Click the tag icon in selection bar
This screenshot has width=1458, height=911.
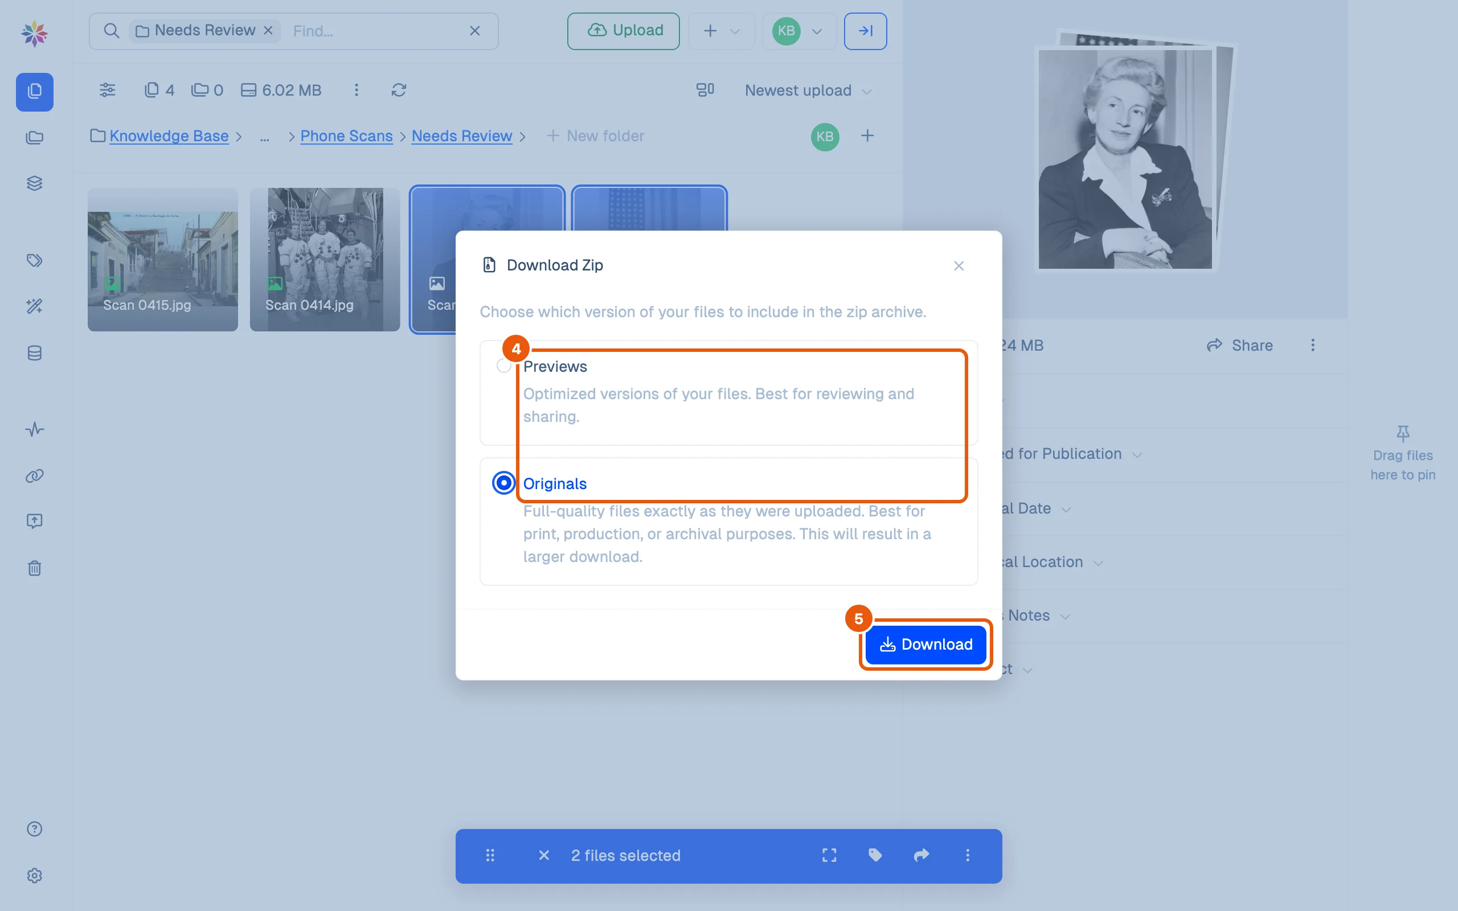875,856
